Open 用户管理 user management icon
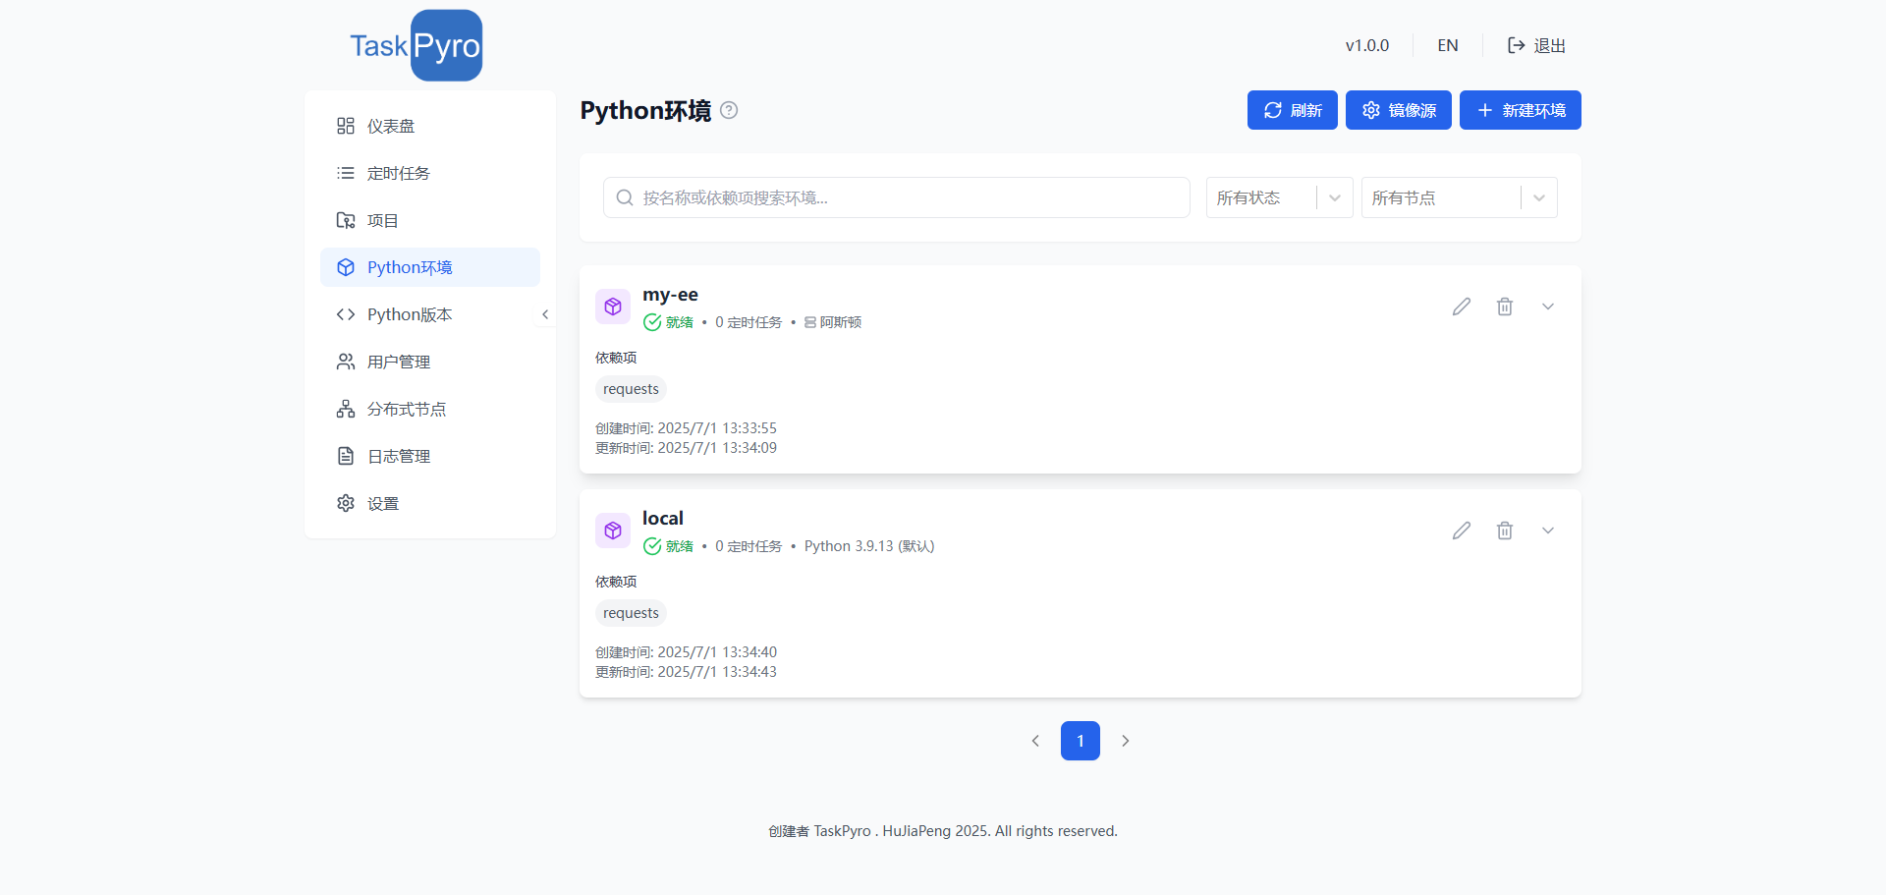1886x895 pixels. 345,362
